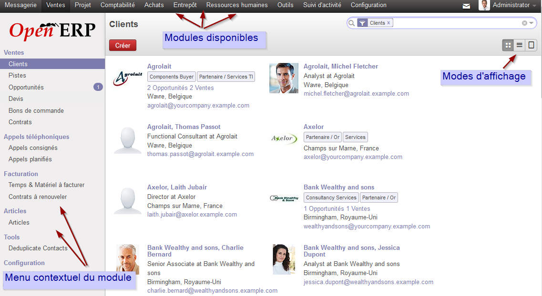542x296 pixels.
Task: Click the Opportunités count badge
Action: click(98, 87)
